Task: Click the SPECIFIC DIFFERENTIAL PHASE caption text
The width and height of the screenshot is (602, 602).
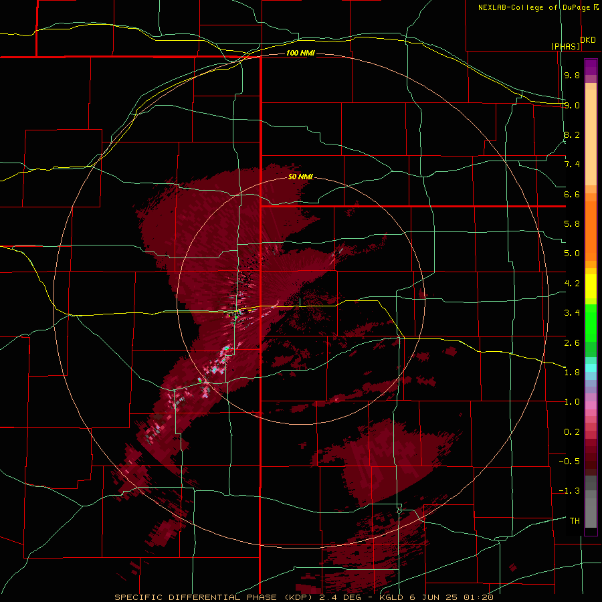Action: click(195, 597)
